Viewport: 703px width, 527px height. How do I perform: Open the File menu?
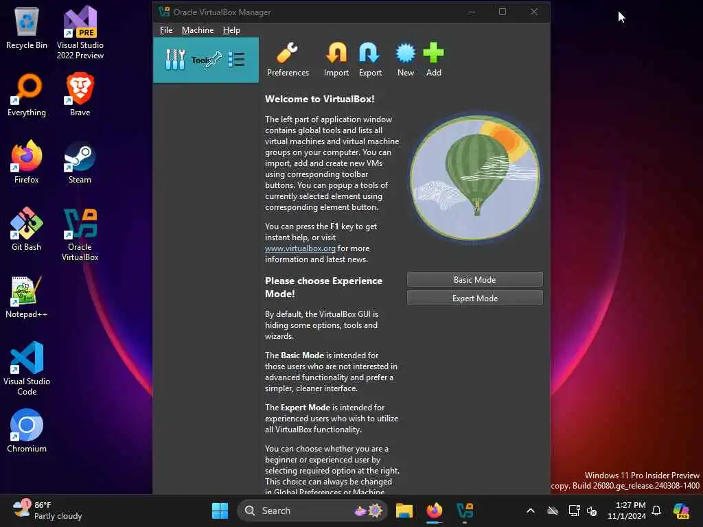tap(166, 30)
